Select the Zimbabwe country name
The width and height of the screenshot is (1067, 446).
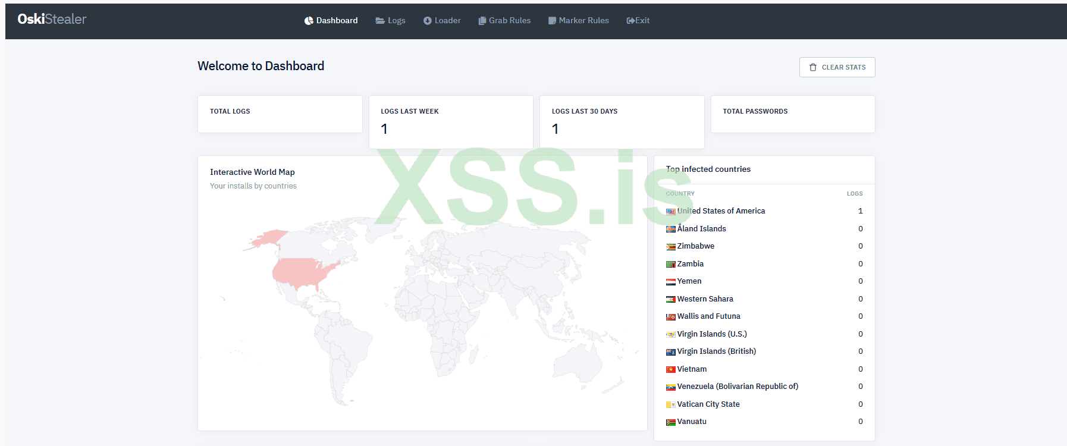point(696,246)
